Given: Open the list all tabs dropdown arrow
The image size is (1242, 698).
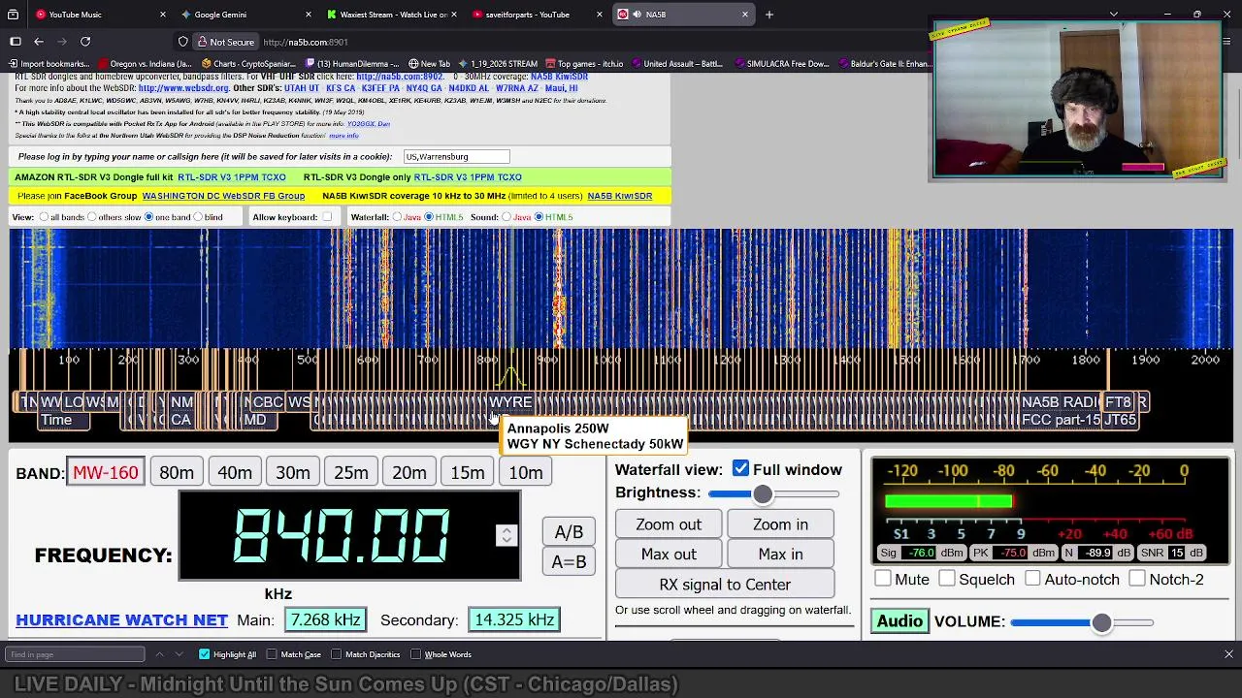Looking at the screenshot, I should tap(1113, 15).
